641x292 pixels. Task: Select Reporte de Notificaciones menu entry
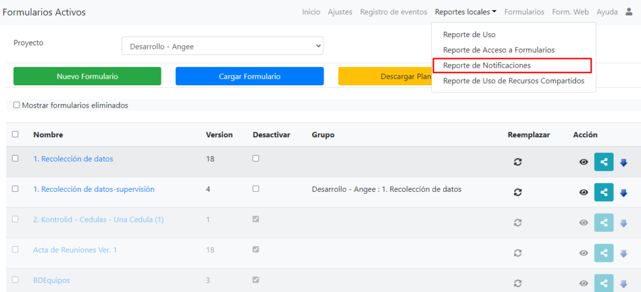486,65
